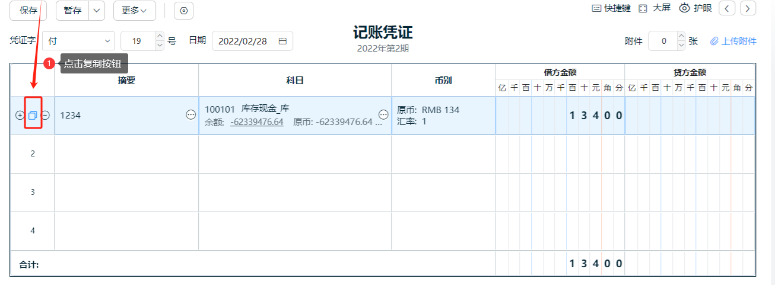
Task: Delete the first row with the minus icon
Action: pyautogui.click(x=45, y=116)
